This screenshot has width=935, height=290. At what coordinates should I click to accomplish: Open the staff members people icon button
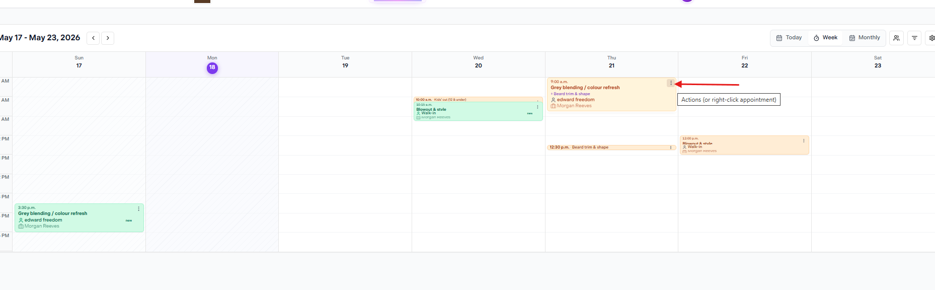pyautogui.click(x=896, y=38)
